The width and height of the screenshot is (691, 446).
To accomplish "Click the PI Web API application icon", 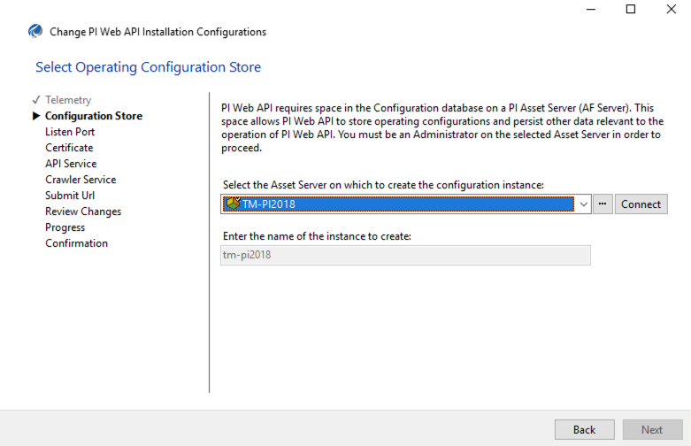I will (35, 32).
